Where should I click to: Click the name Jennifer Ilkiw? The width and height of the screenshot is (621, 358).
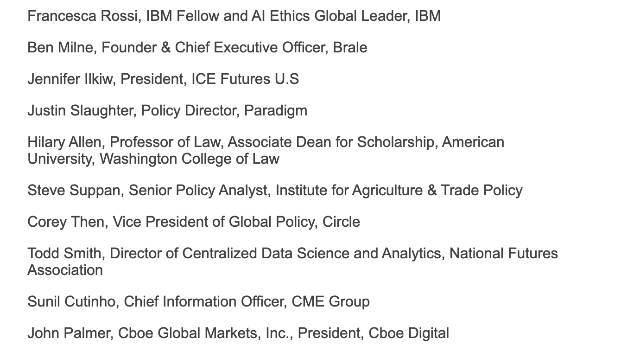pyautogui.click(x=70, y=79)
